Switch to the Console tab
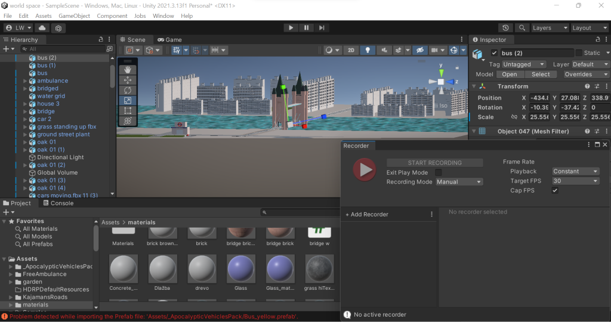 (58, 203)
